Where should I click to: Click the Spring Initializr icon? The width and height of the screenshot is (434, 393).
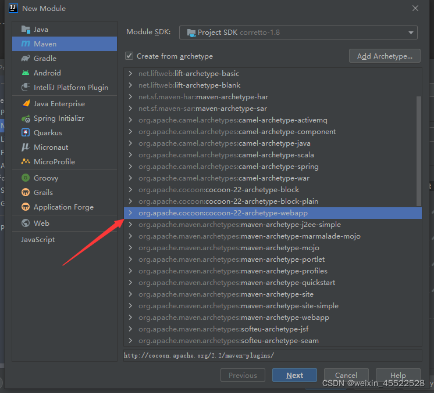point(26,118)
